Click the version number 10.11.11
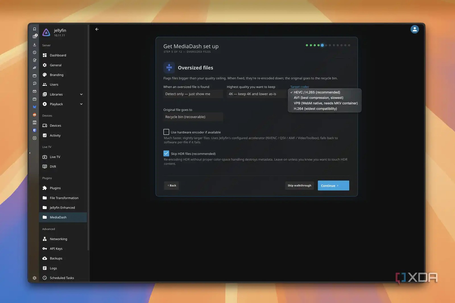 click(59, 36)
